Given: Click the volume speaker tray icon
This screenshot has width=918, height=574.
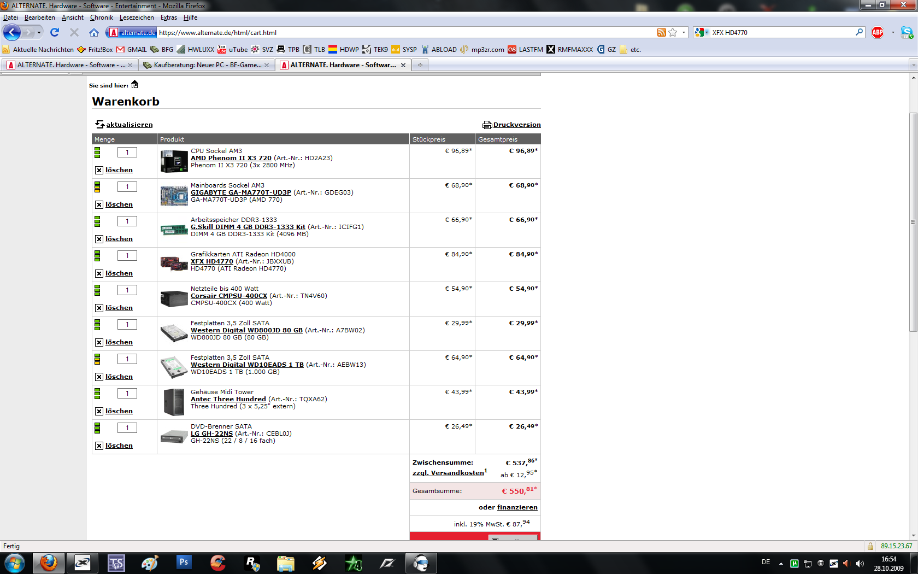Looking at the screenshot, I should (x=860, y=563).
